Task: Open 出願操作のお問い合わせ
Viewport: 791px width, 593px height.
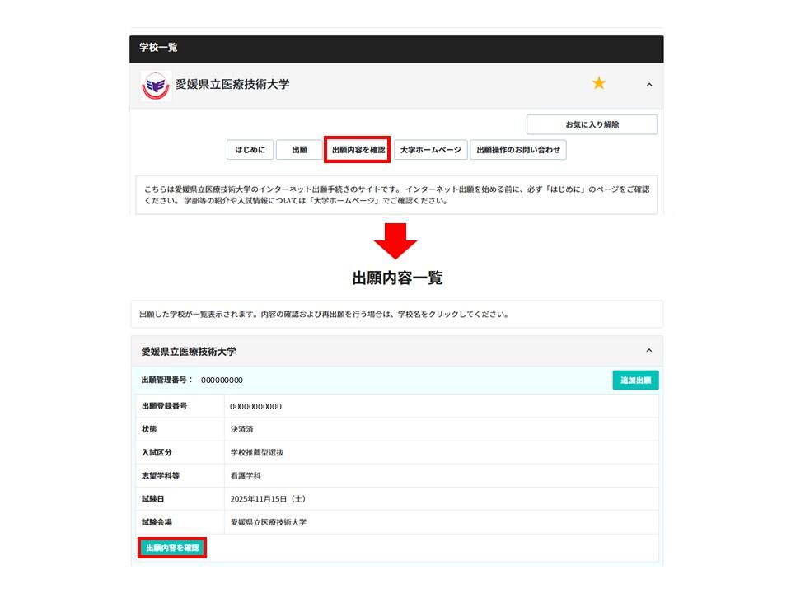Action: [x=518, y=150]
